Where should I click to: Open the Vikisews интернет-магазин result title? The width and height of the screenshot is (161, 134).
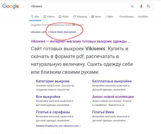[x=81, y=41]
